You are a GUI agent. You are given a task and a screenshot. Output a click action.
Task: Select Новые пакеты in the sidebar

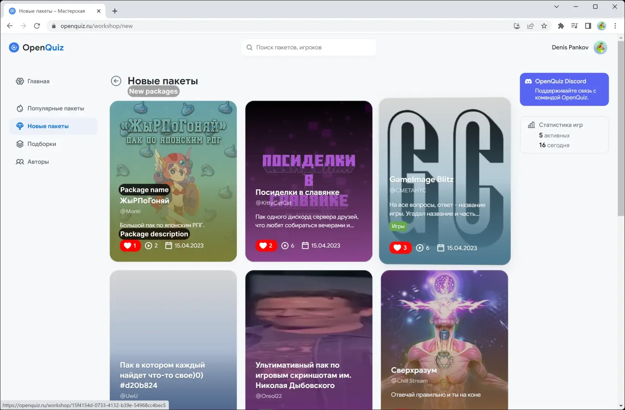[54, 126]
